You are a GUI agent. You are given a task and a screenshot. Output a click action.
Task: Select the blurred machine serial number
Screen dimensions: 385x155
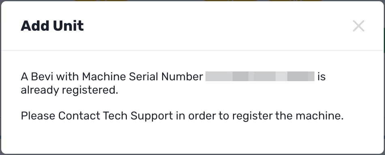click(260, 76)
